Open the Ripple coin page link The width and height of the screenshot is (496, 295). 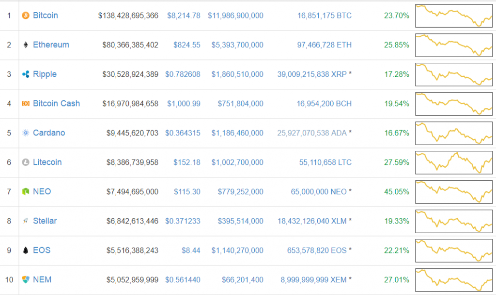[x=45, y=74]
